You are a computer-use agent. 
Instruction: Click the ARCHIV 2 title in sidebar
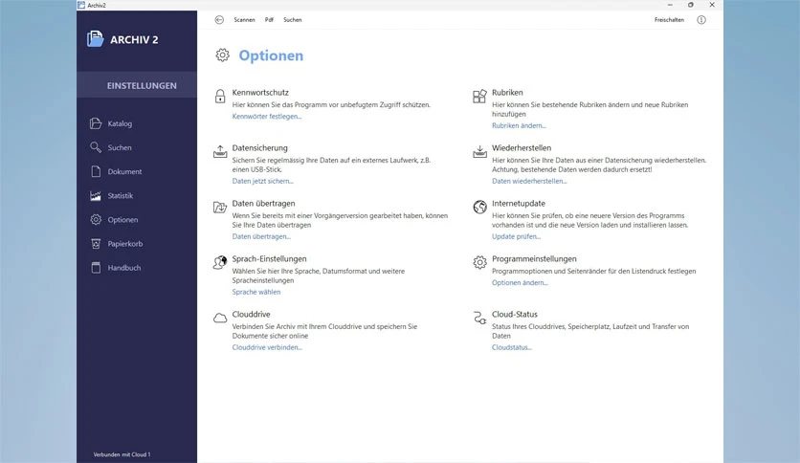click(x=134, y=40)
